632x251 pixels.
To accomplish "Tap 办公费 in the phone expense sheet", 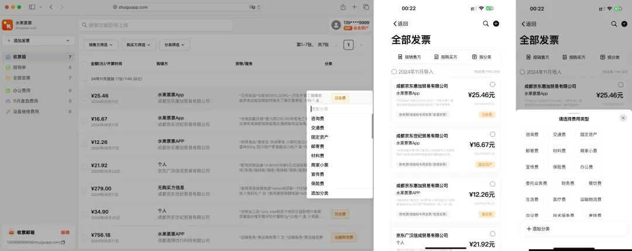I will 586,167.
